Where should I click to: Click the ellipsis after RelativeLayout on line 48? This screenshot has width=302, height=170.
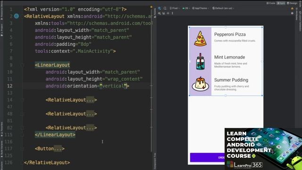pos(90,114)
